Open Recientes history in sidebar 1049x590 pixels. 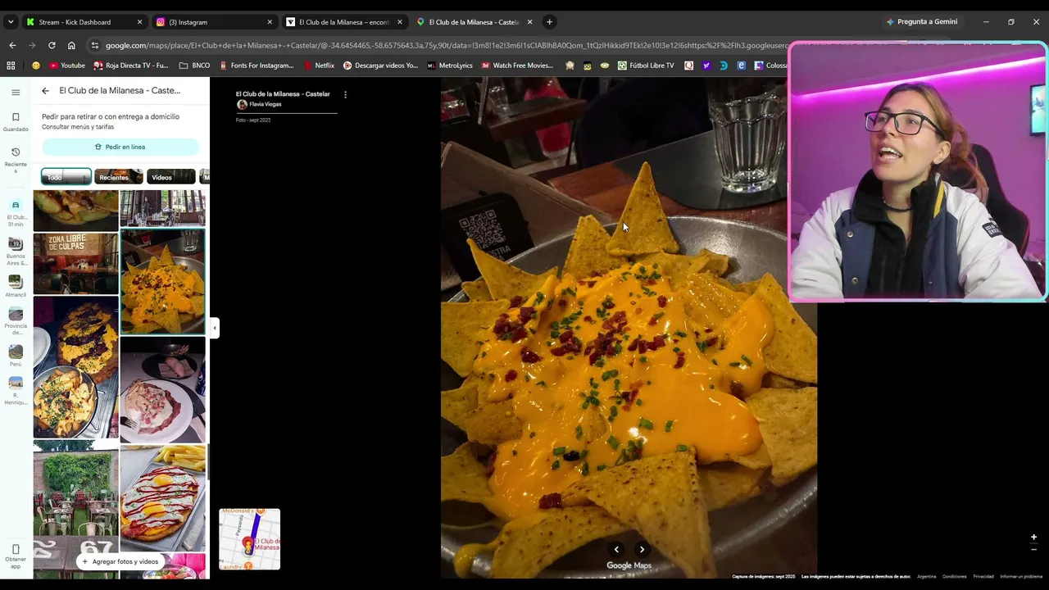[x=16, y=160]
